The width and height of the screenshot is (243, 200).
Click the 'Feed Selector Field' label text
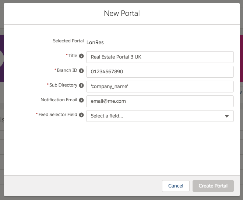coord(58,115)
